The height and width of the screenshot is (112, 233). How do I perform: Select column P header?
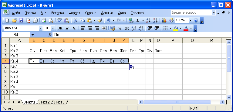pos(173,40)
